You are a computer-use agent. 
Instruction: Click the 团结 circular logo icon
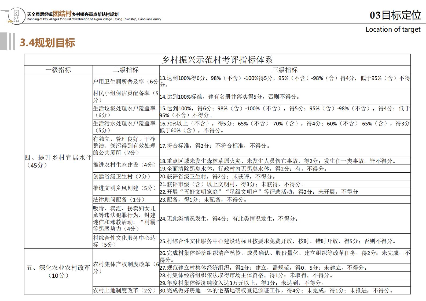tap(17, 17)
